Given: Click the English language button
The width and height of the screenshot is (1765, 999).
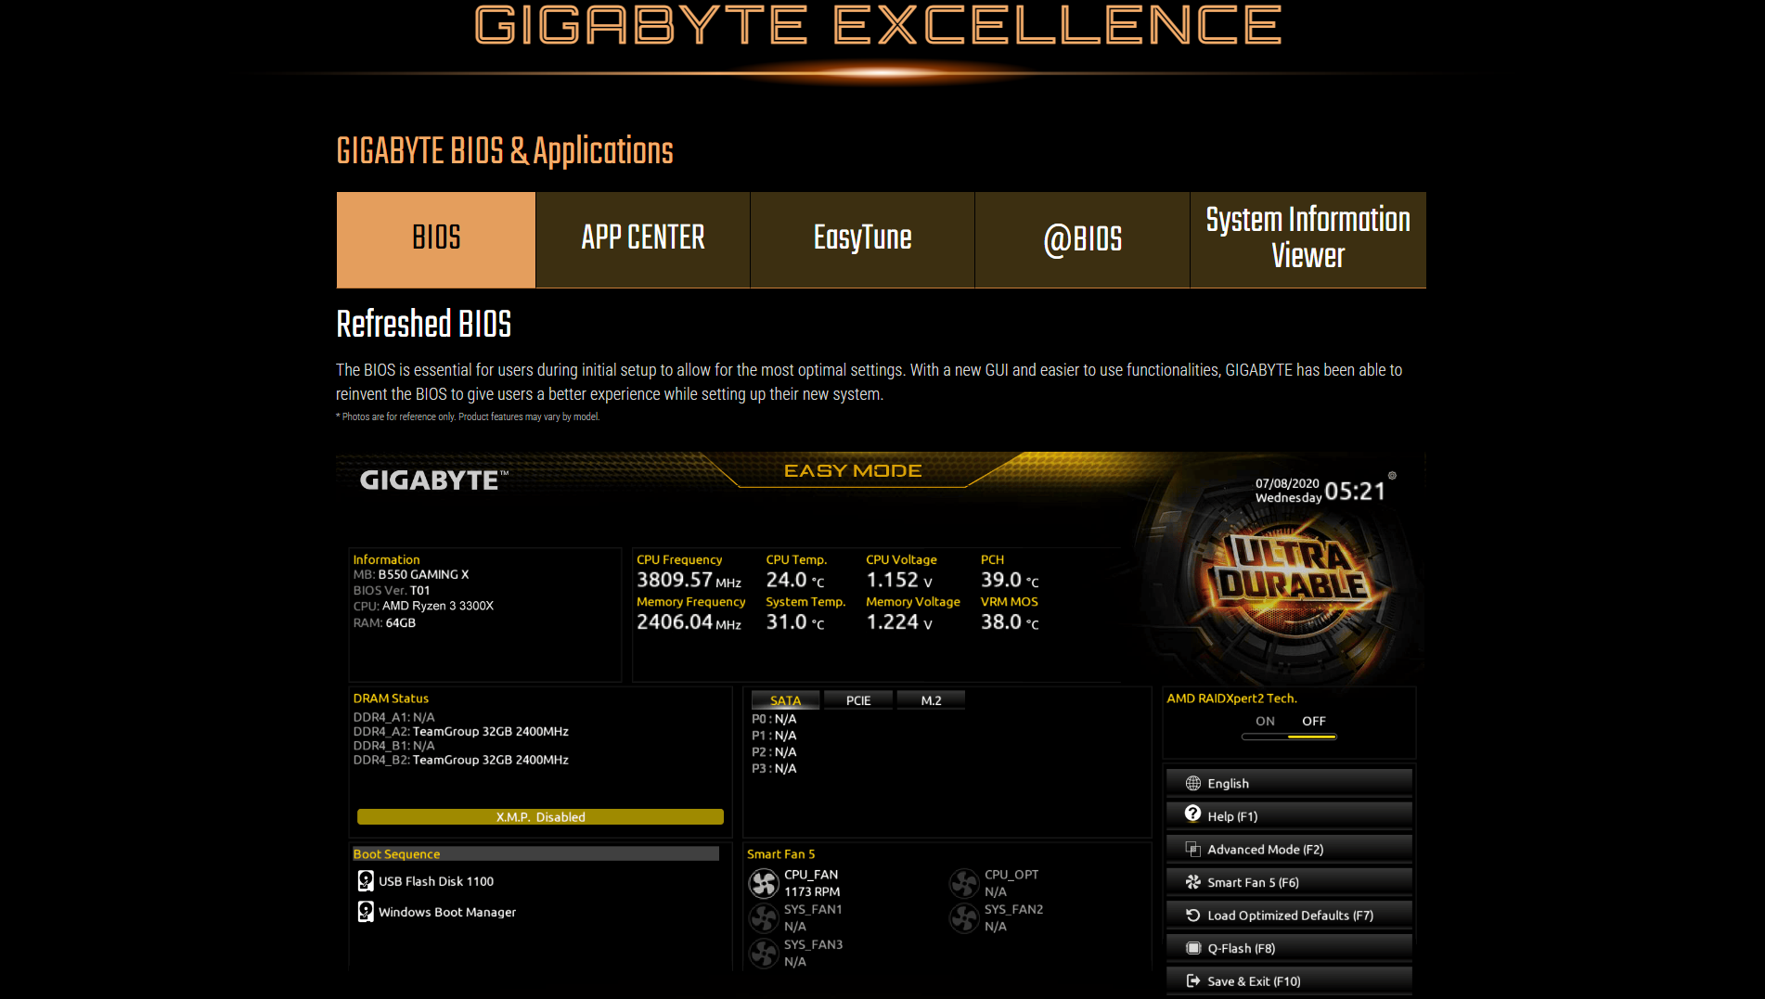Looking at the screenshot, I should click(x=1289, y=783).
